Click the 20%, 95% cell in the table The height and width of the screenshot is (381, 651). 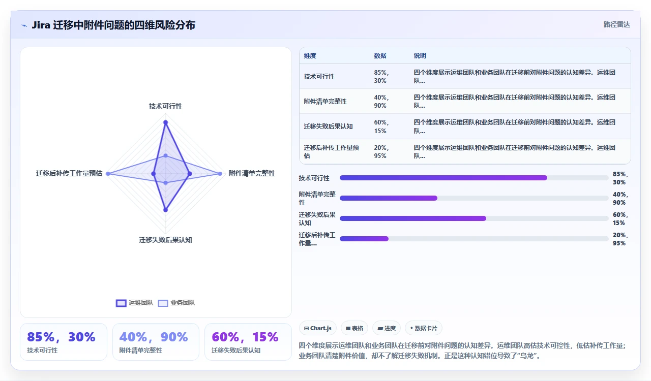coord(381,151)
